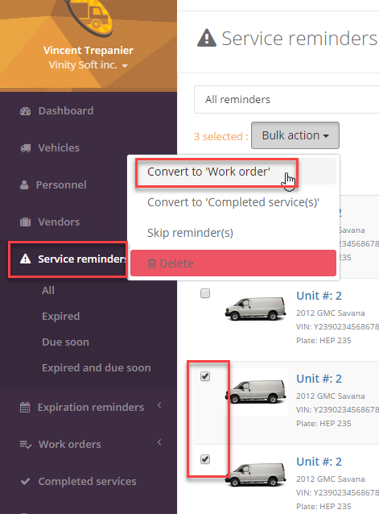Open the Vinity Soft inc. account dropdown
Screen dimensions: 379x514
tap(88, 65)
